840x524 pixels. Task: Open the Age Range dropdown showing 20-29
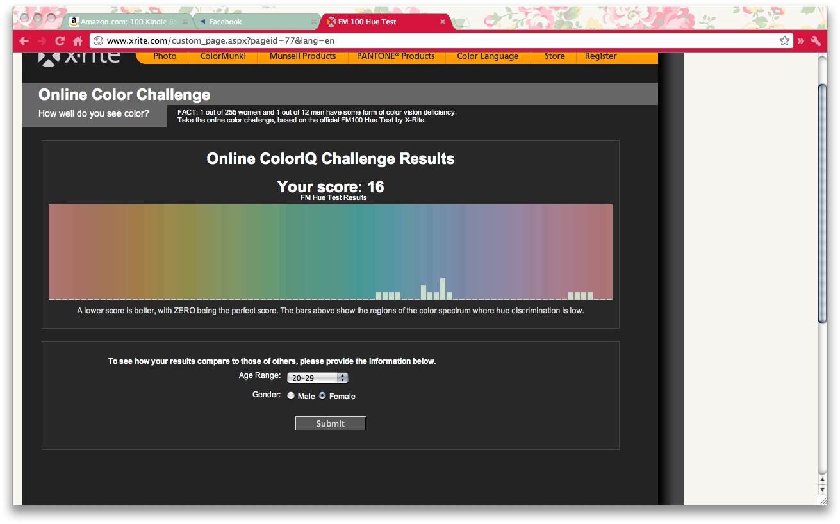coord(317,378)
